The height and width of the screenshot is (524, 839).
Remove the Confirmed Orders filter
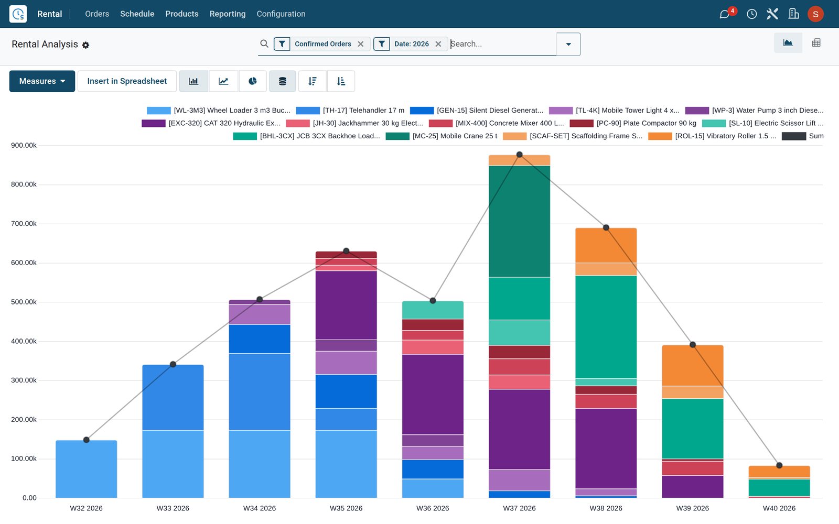click(361, 44)
